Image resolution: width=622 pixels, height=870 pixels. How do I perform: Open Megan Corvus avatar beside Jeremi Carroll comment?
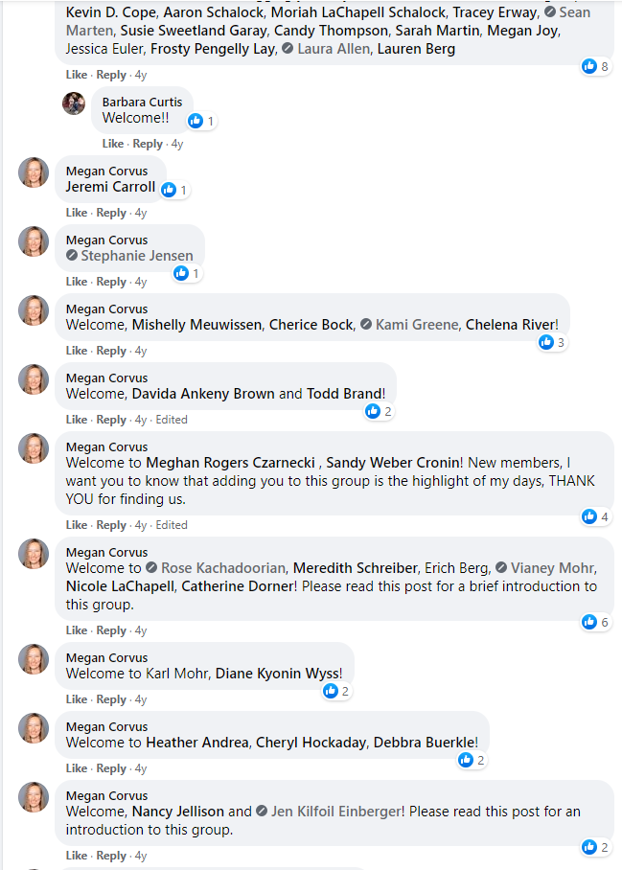pos(34,172)
